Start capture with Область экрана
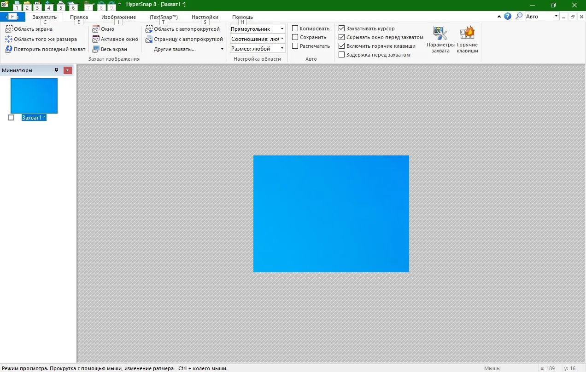The height and width of the screenshot is (372, 586). tap(29, 29)
